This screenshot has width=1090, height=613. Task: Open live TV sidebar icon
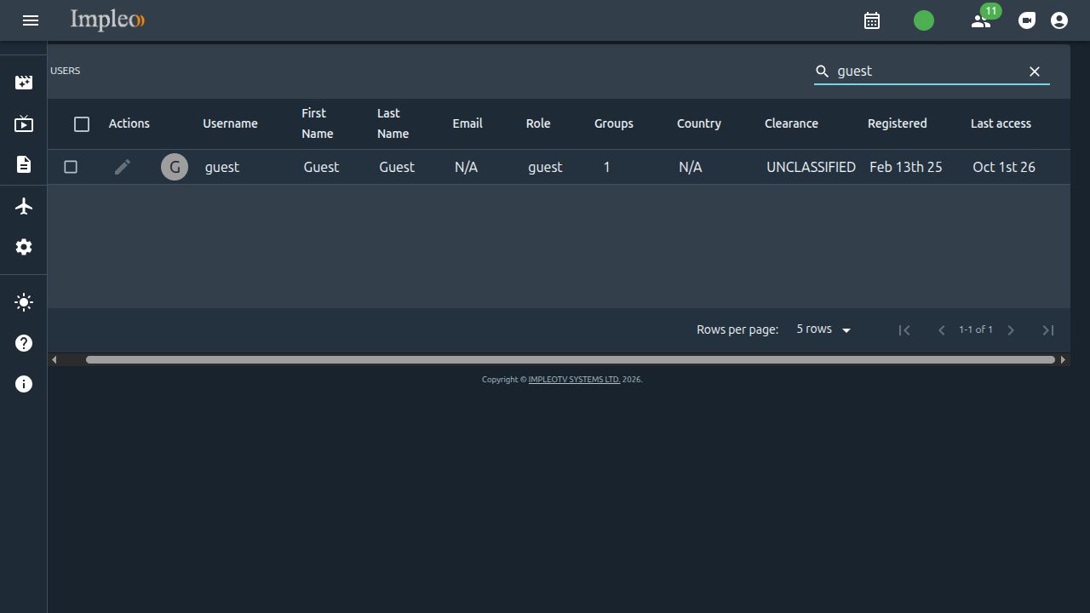click(x=24, y=123)
